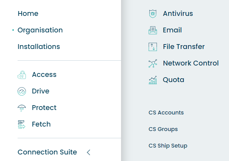Click the Access padlock shield icon
This screenshot has width=229, height=161.
[22, 75]
